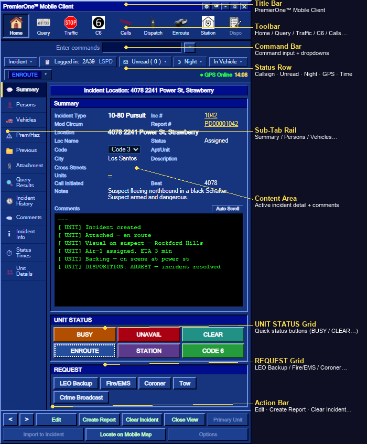The image size is (367, 444).
Task: Send a Crime Broadcast
Action: (x=81, y=397)
